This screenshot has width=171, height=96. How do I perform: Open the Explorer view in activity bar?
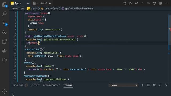[x=4, y=5]
